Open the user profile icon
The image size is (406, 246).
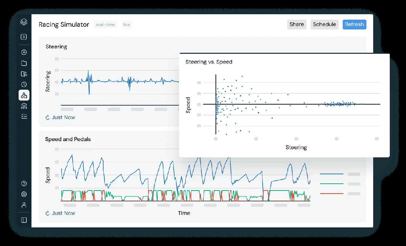click(x=24, y=205)
